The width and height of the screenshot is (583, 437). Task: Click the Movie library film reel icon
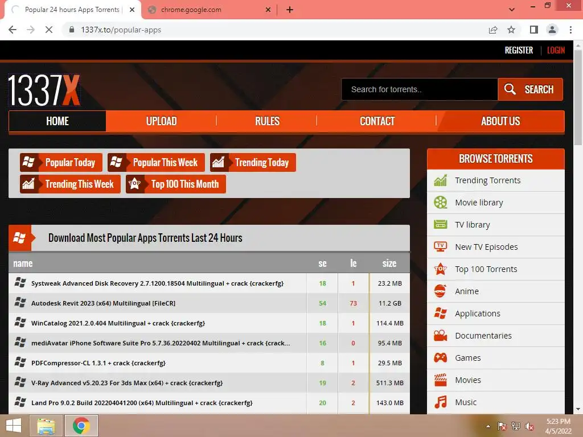point(440,203)
